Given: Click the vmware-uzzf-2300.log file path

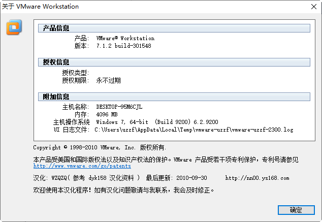Looking at the screenshot, I should point(194,130).
